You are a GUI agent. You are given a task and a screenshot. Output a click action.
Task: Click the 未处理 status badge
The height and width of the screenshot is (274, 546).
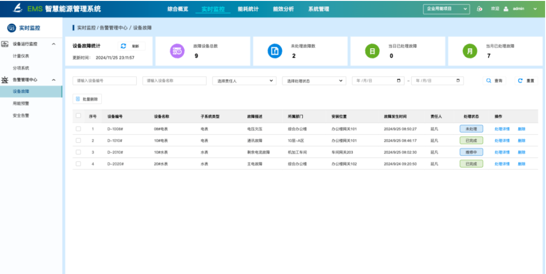(x=471, y=129)
